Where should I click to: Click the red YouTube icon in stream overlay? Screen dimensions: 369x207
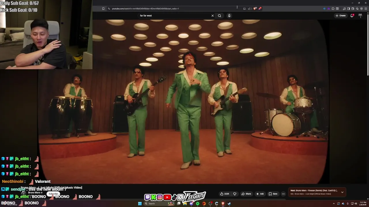pos(167,197)
